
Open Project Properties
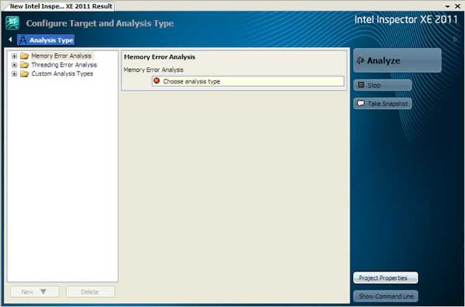(x=386, y=278)
